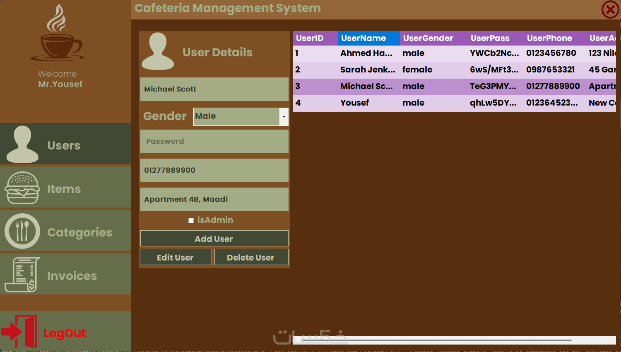Sort by the UserGender column header
The height and width of the screenshot is (352, 621).
(433, 38)
